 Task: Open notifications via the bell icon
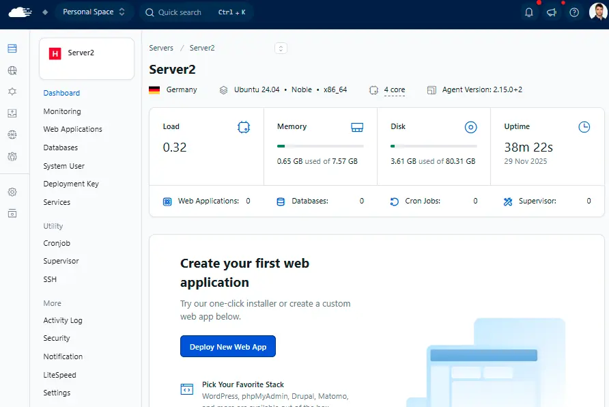click(529, 12)
